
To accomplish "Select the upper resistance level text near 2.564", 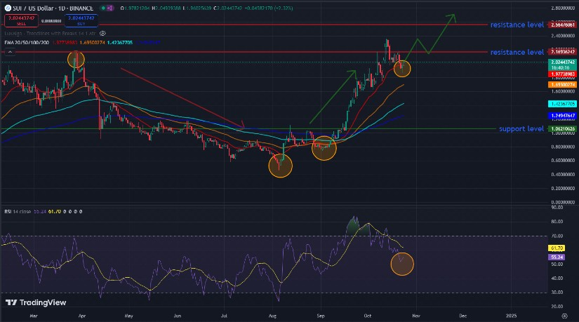I will coord(517,25).
